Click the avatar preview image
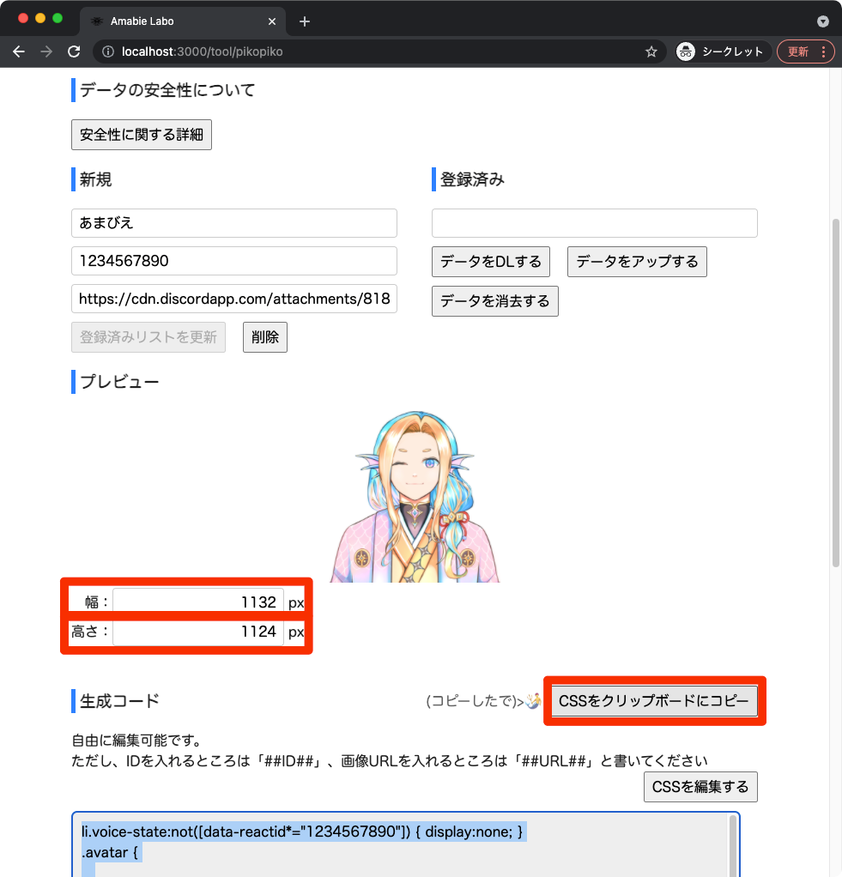This screenshot has height=877, width=842. (x=415, y=497)
